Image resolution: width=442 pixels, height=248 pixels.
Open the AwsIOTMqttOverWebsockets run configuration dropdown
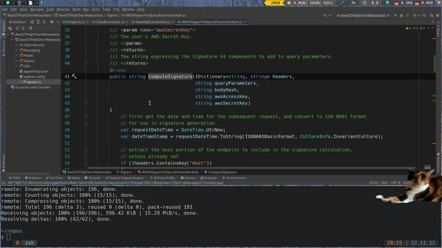coord(363,15)
